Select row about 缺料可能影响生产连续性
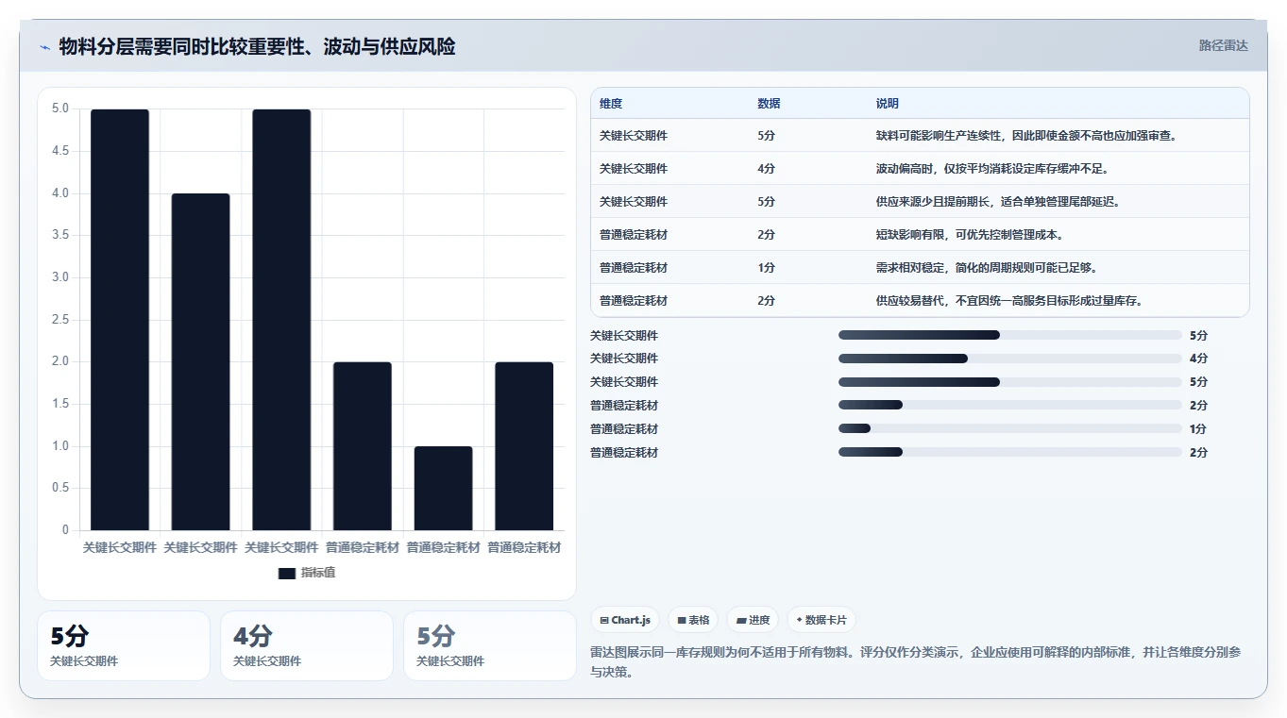 (920, 136)
